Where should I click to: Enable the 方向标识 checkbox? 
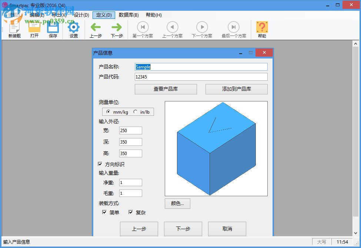coord(100,164)
